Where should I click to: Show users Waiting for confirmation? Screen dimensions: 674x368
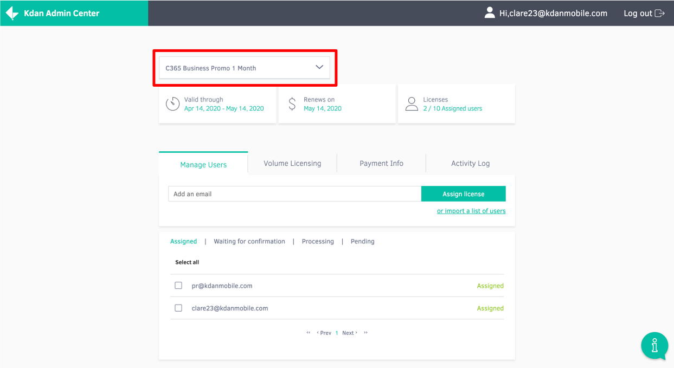click(x=249, y=241)
